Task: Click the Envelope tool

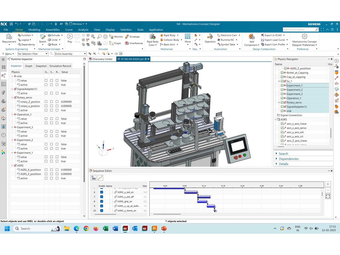Action: click(132, 37)
